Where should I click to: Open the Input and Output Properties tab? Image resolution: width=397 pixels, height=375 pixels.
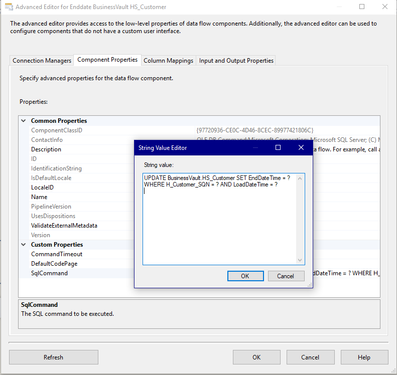click(236, 61)
